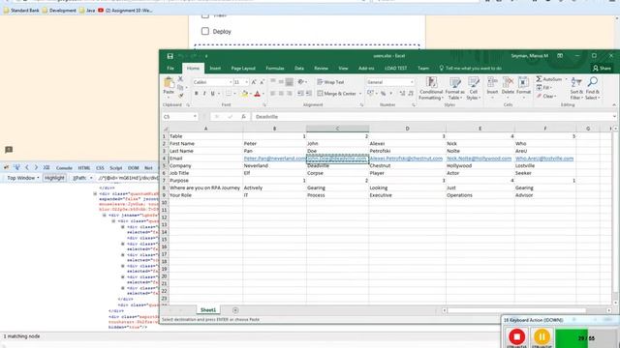The height and width of the screenshot is (348, 620).
Task: Switch to the Page Layout tab
Action: point(243,69)
